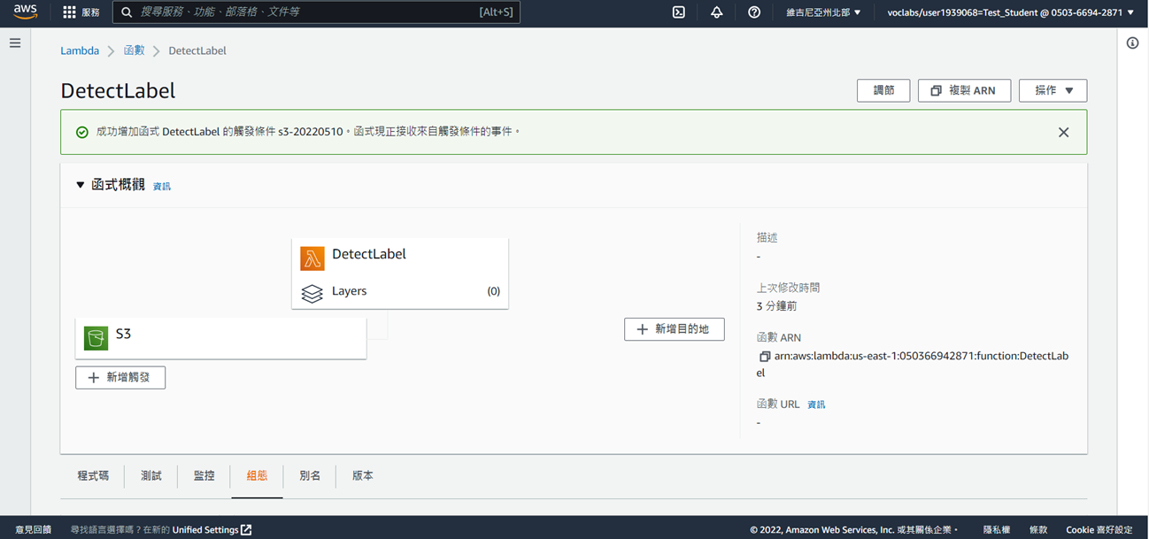Viewport: 1149px width, 539px height.
Task: Open the services grid menu icon
Action: click(69, 12)
